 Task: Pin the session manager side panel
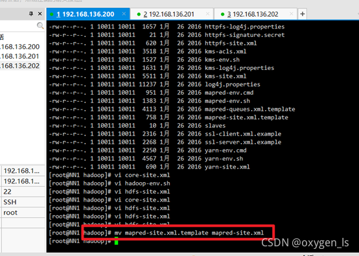click(x=31, y=14)
